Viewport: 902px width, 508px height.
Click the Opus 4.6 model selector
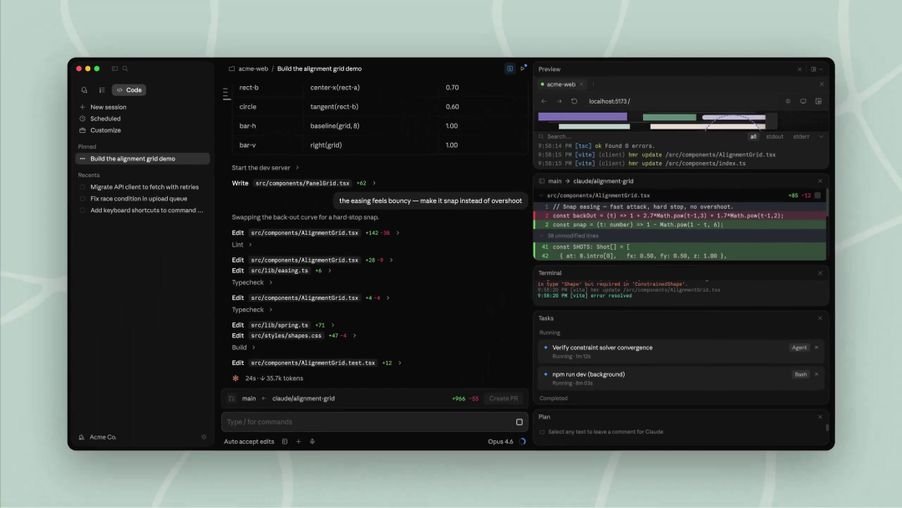coord(500,442)
